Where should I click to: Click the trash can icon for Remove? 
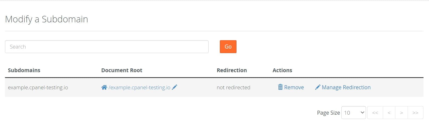pyautogui.click(x=280, y=87)
